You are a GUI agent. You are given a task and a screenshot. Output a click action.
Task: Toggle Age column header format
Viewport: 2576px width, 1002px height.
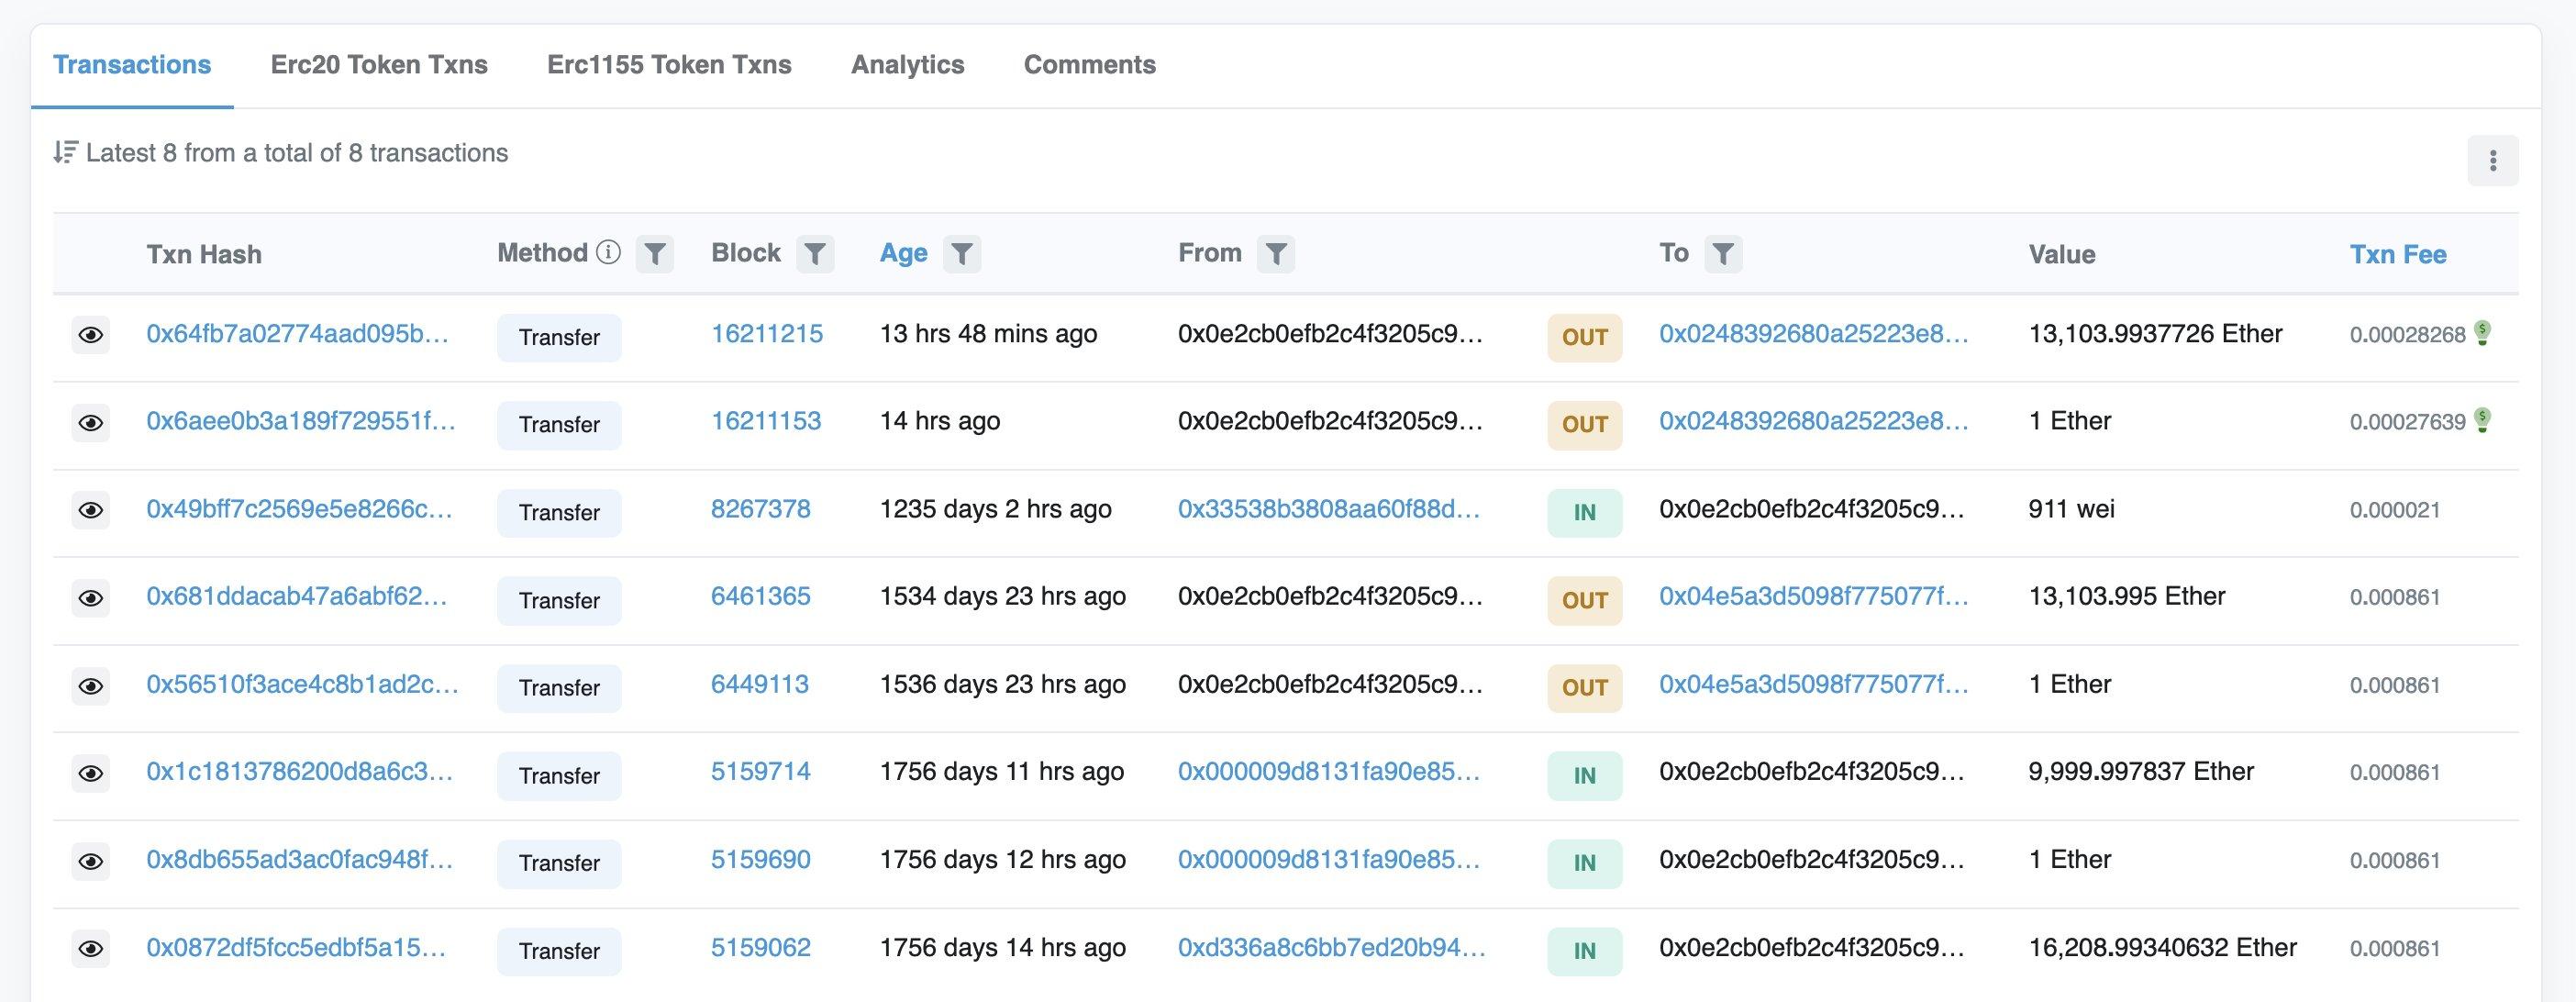pyautogui.click(x=903, y=253)
